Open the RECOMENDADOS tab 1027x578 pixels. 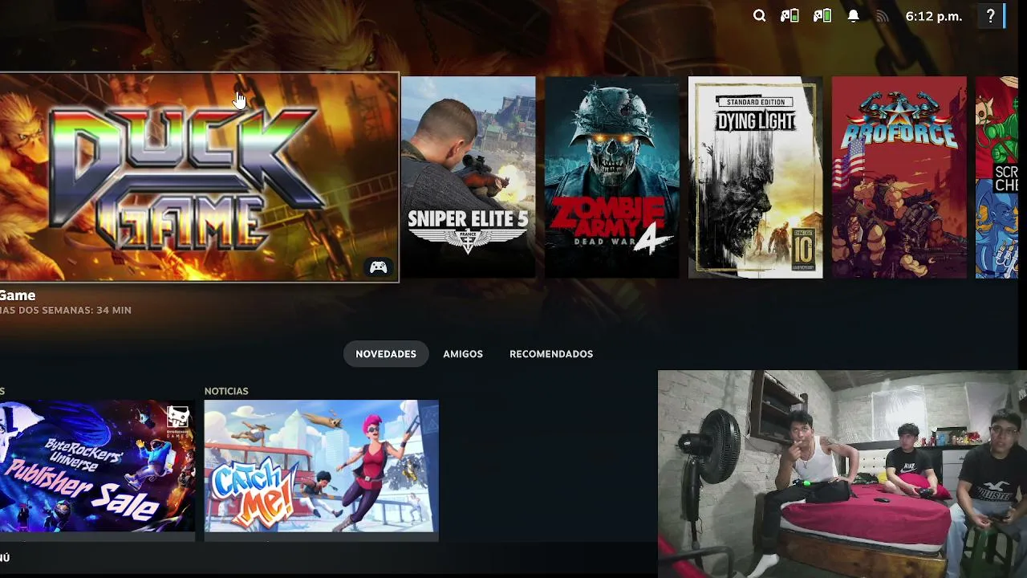tap(551, 354)
